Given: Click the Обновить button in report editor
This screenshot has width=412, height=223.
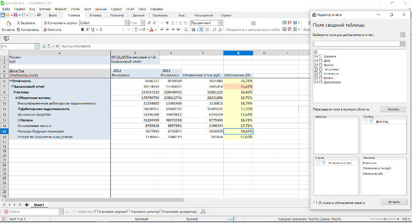Looking at the screenshot, I should (x=394, y=202).
